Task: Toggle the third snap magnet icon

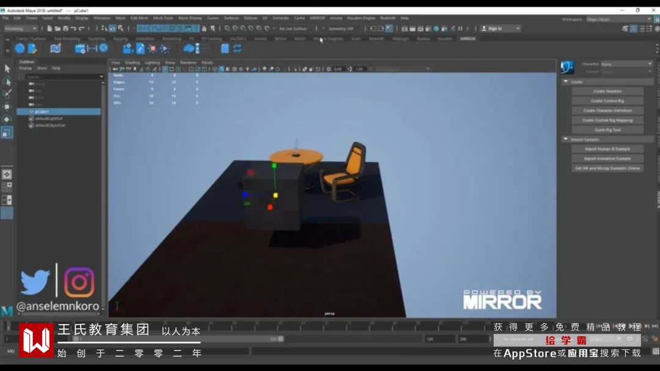Action: coord(243,29)
